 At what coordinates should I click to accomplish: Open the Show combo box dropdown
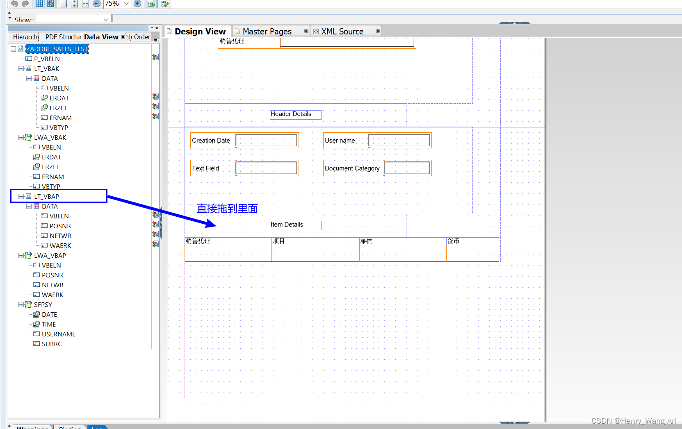pyautogui.click(x=105, y=18)
